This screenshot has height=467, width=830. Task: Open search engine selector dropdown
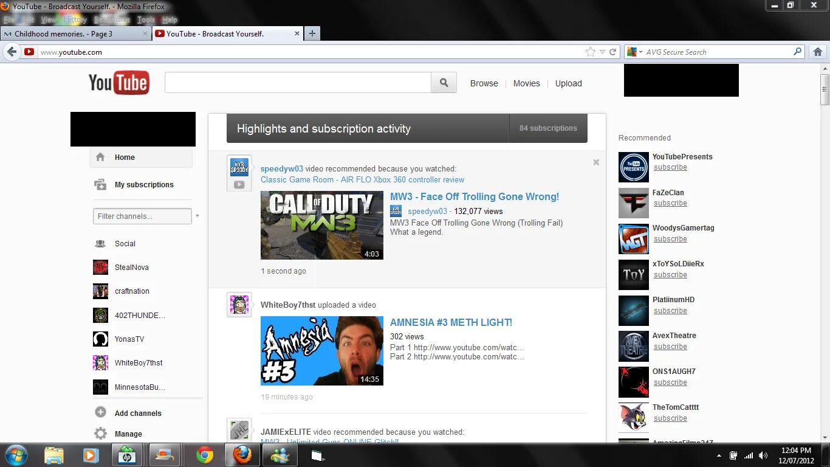[x=634, y=52]
